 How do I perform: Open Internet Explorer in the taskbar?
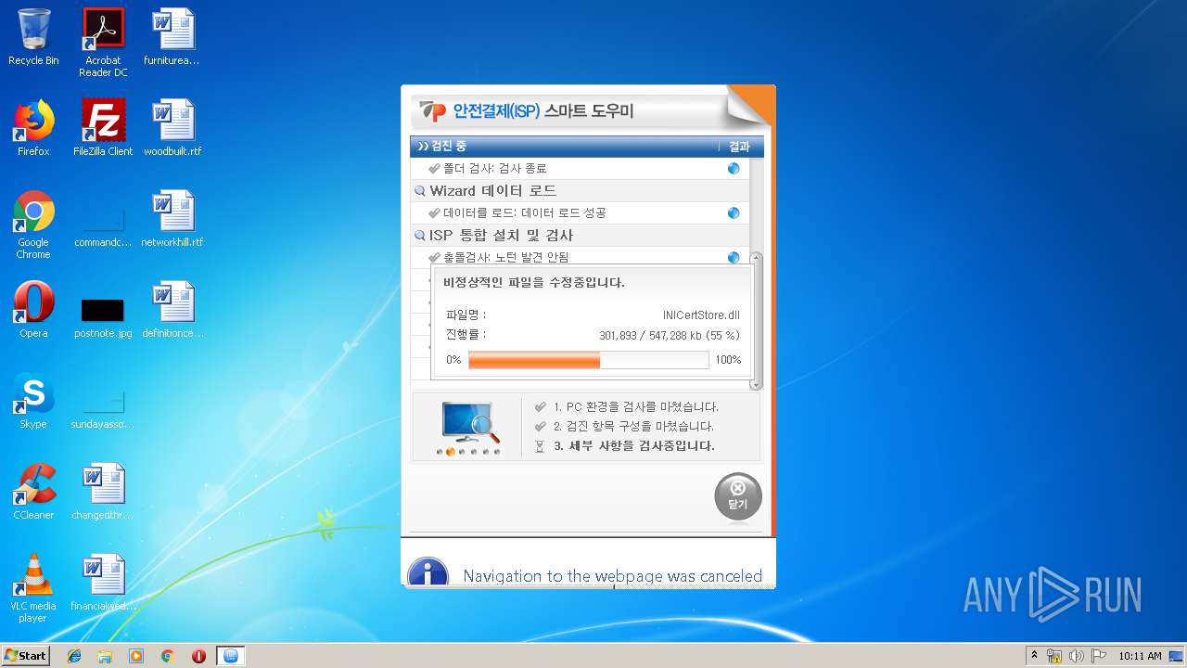(74, 656)
